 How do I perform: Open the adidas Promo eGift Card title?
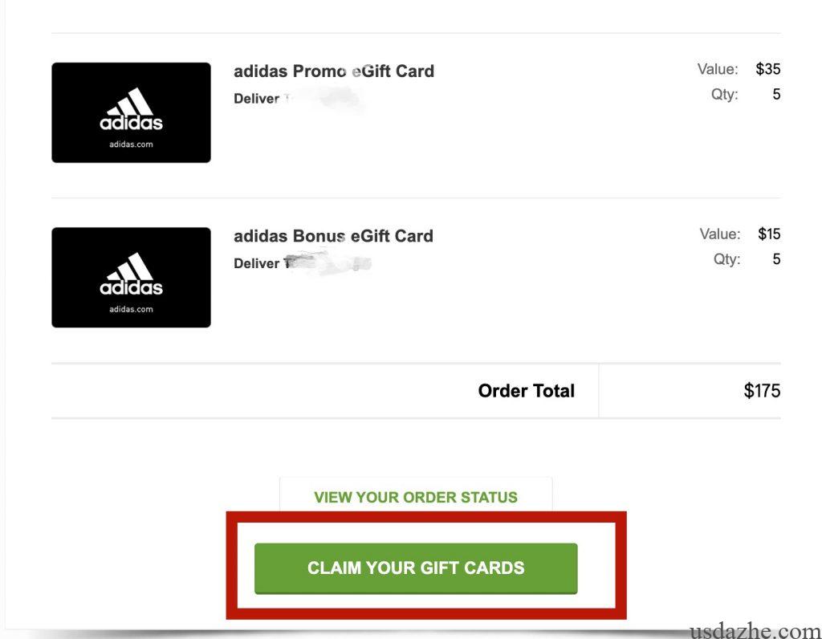pos(333,71)
